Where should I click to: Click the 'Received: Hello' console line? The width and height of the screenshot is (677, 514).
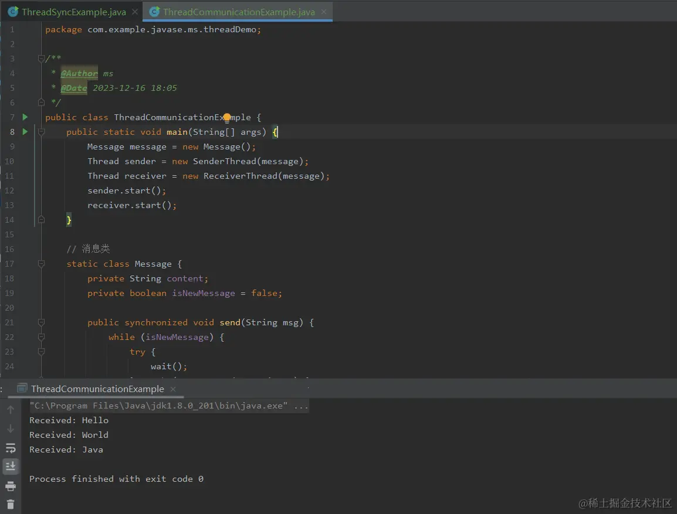coord(69,420)
